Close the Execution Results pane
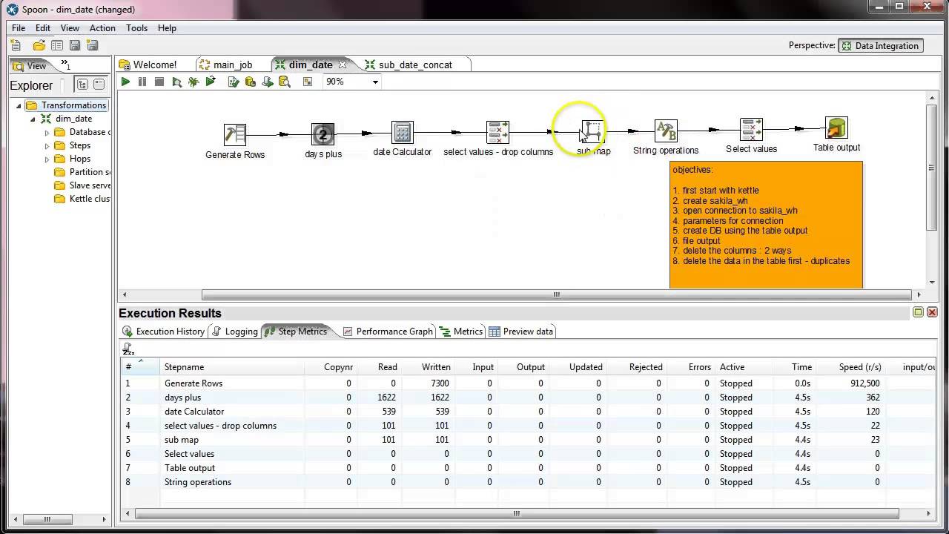 pyautogui.click(x=932, y=312)
